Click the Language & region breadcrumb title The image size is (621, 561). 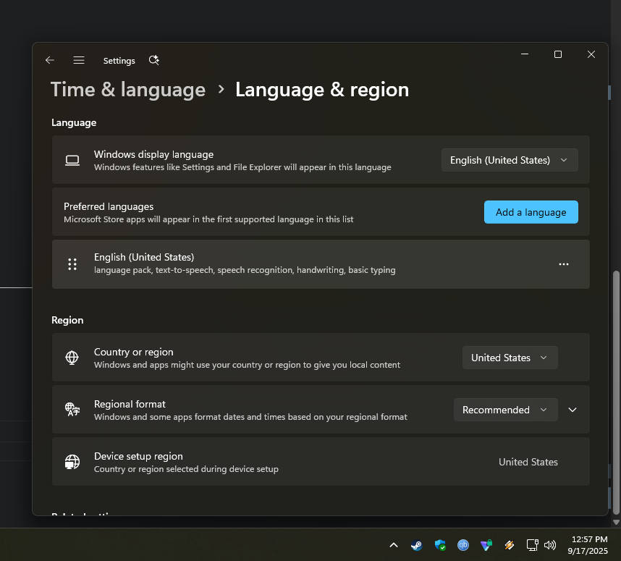[322, 90]
